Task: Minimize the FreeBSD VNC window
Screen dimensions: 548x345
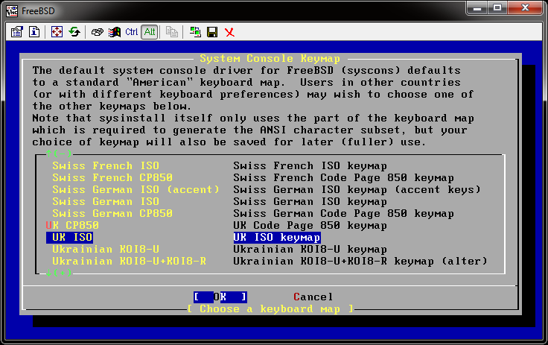Action: click(x=477, y=8)
